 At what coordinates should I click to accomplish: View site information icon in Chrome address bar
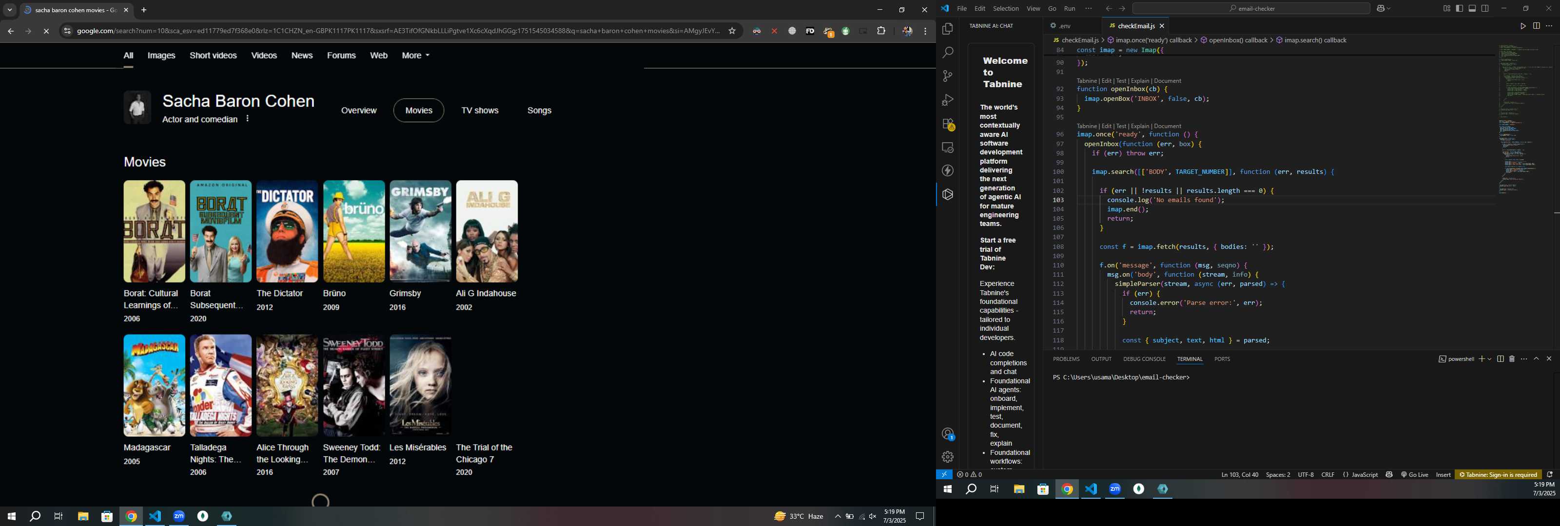tap(67, 31)
